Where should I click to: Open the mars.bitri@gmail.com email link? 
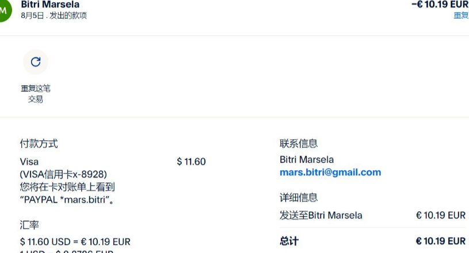coord(330,172)
